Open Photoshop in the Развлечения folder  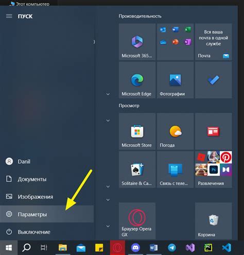click(214, 169)
